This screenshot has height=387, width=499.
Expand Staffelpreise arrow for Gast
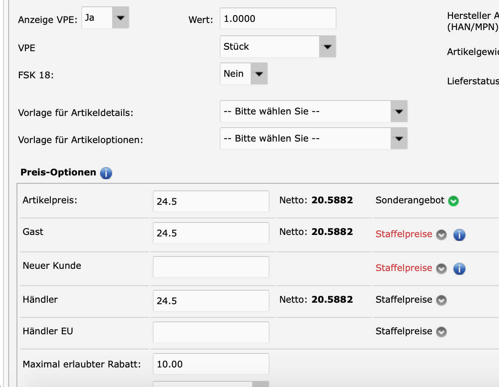pos(441,235)
